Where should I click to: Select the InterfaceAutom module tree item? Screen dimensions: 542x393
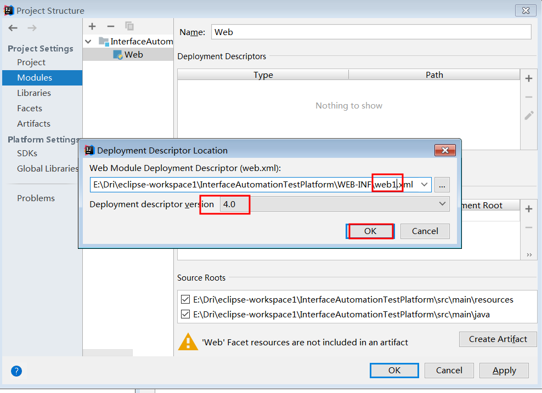128,42
